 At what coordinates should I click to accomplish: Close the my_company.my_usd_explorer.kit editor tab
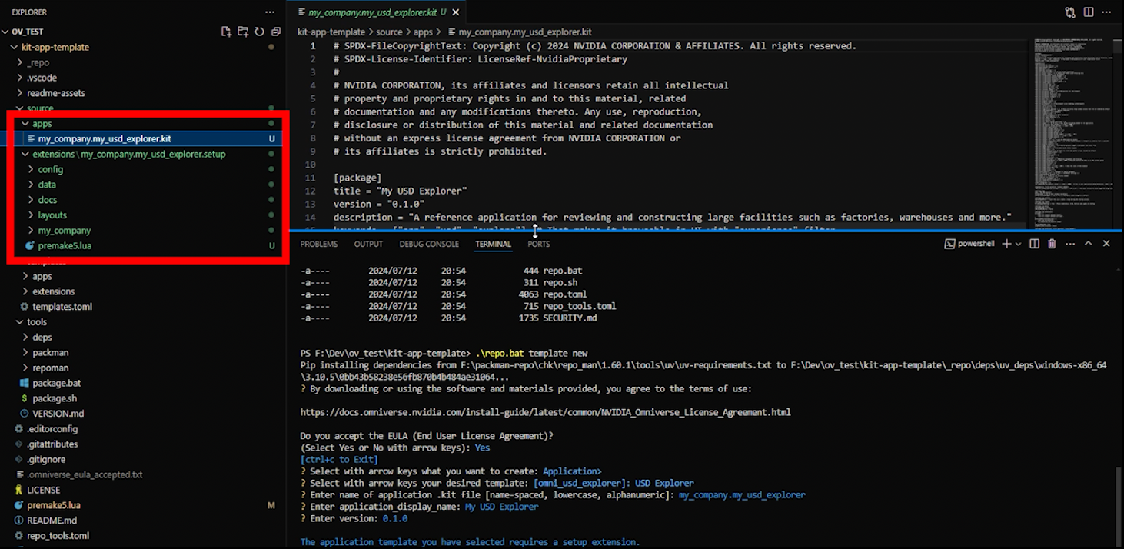(456, 12)
